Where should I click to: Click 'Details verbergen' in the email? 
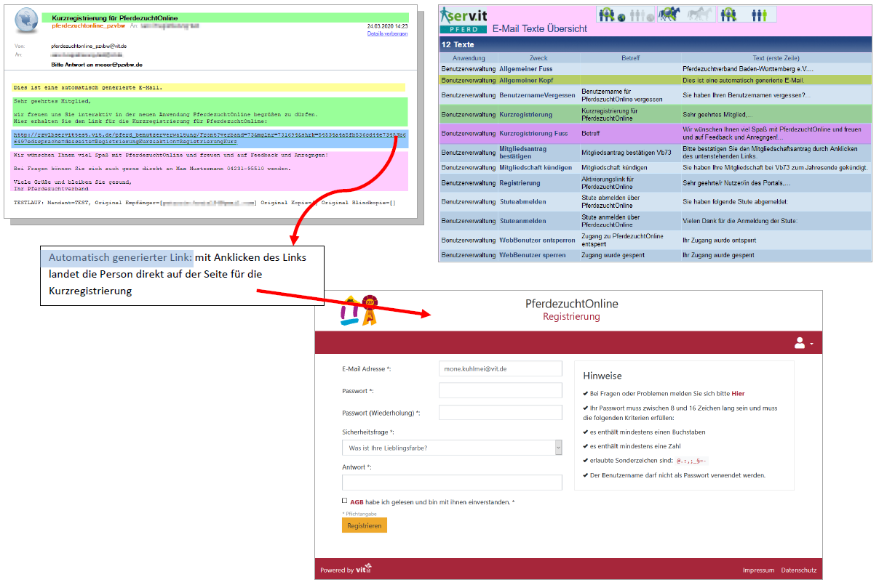[x=387, y=33]
